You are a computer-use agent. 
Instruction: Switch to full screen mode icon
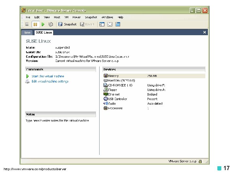pyautogui.click(x=110, y=24)
